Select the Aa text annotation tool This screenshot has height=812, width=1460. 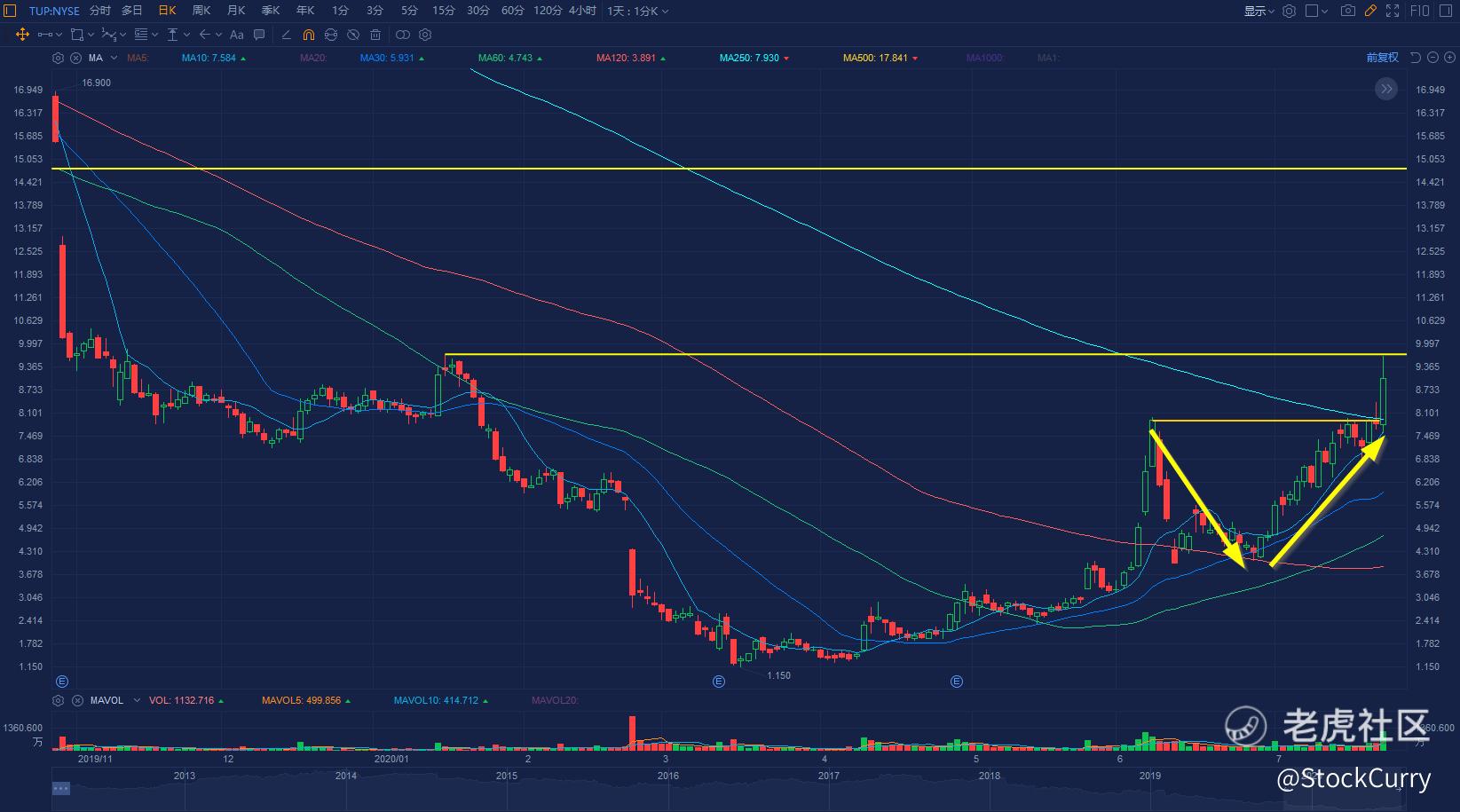pos(236,35)
